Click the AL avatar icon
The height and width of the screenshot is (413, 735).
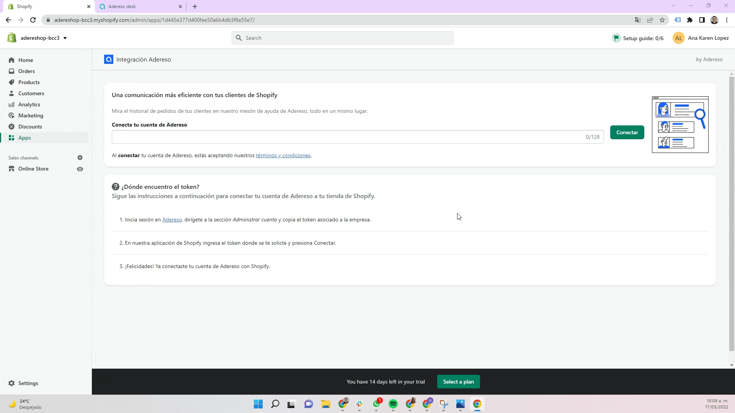point(679,38)
